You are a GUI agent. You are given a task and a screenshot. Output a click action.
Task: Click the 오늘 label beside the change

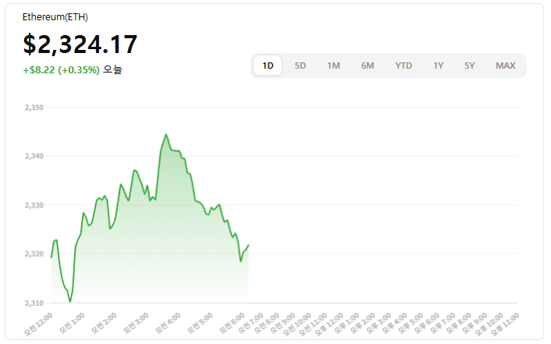(x=113, y=70)
